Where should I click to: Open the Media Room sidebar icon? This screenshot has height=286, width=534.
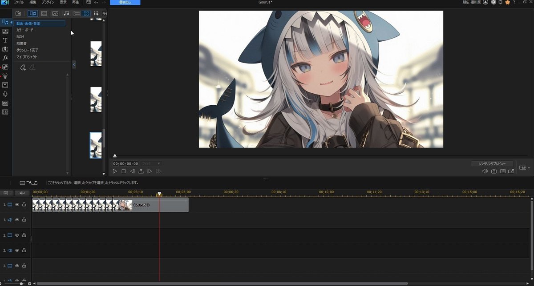coord(5,22)
